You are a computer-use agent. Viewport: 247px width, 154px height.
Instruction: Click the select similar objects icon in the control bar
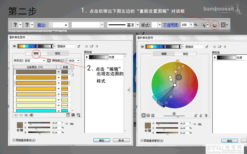click(203, 25)
